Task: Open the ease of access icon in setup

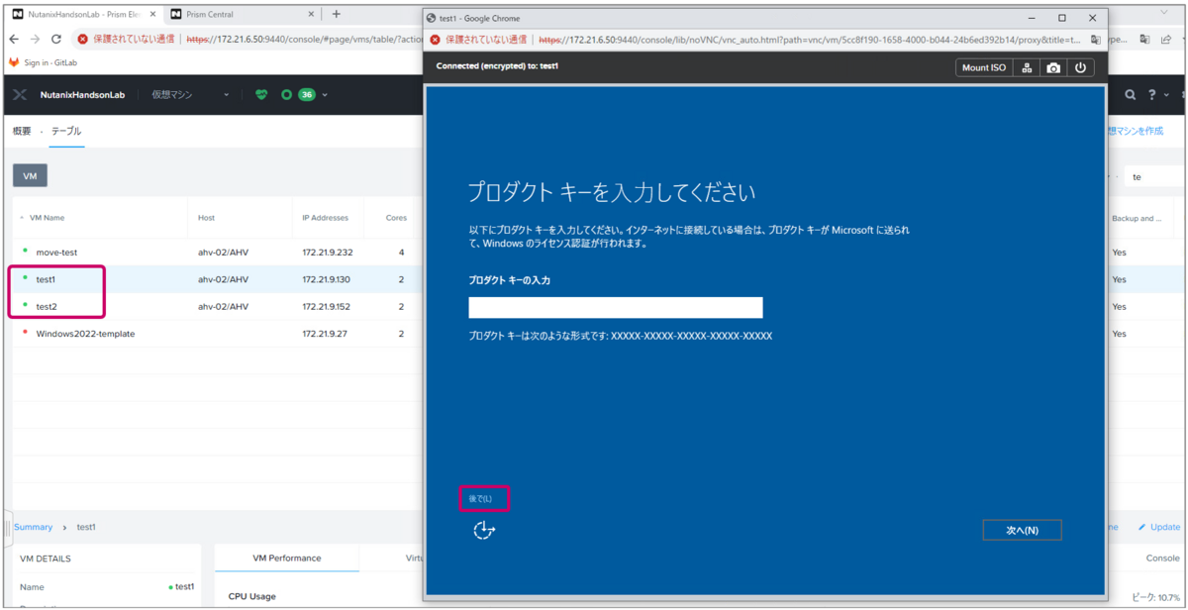Action: coord(483,532)
